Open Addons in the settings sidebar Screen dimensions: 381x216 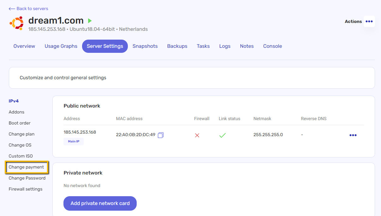pos(16,112)
